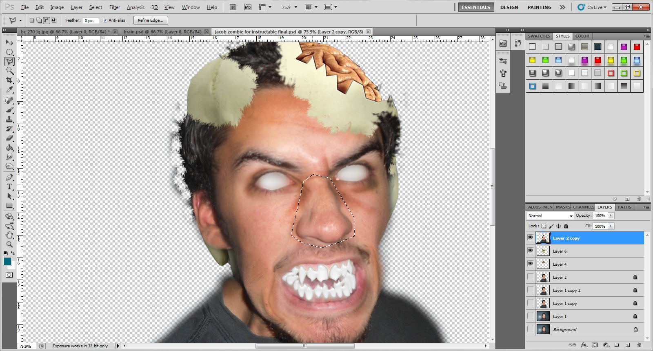Select the Brush tool
Screen dimensions: 653x351
9,110
